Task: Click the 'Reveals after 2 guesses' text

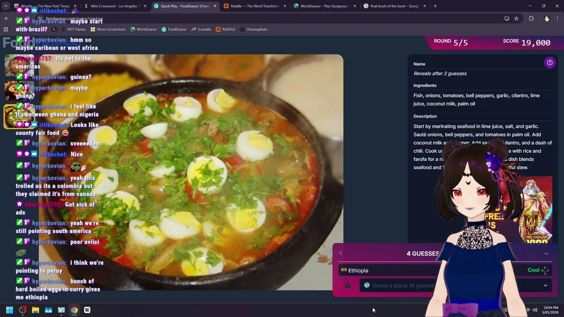Action: (440, 74)
